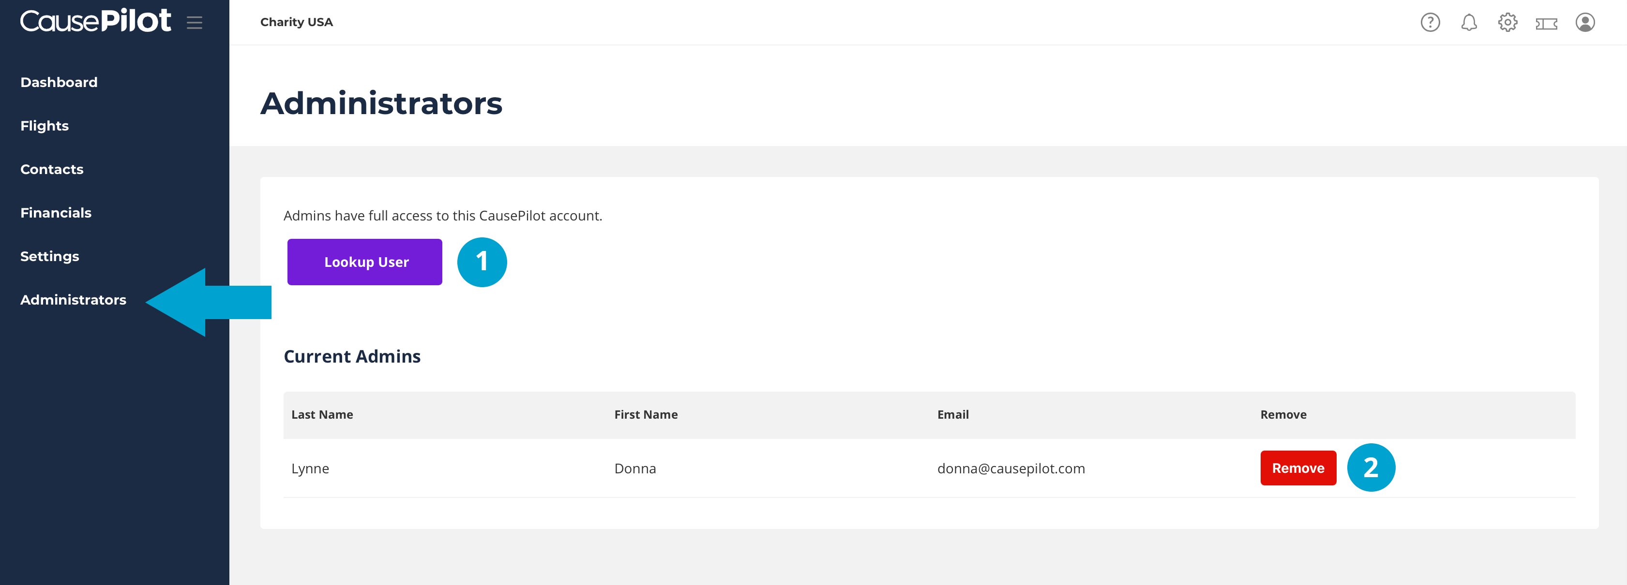Click the CausePilot logo
Screen dimensions: 1627x585
click(x=95, y=21)
